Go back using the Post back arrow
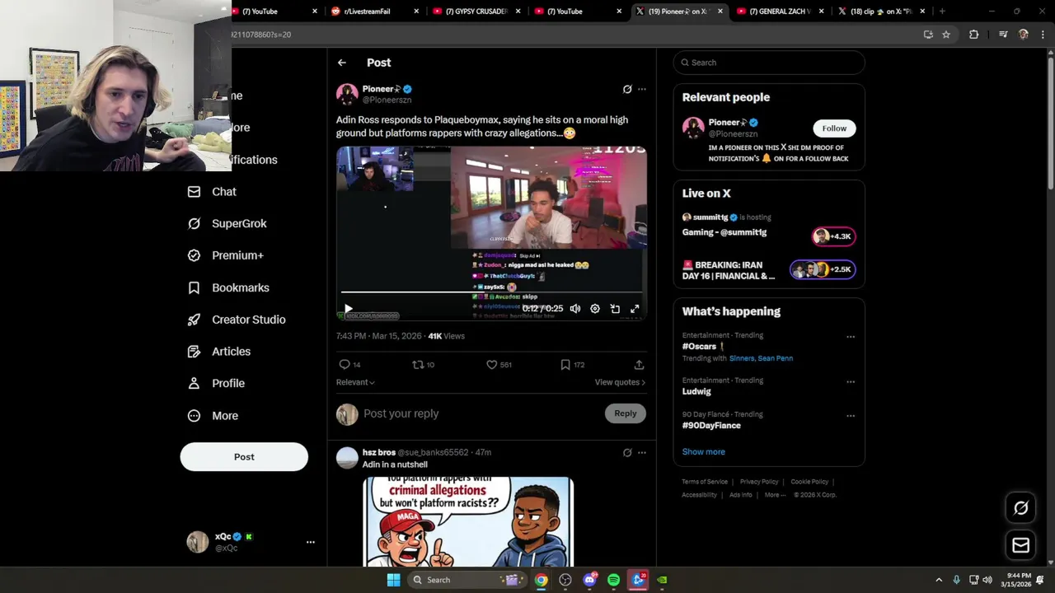Viewport: 1055px width, 593px height. [x=341, y=63]
